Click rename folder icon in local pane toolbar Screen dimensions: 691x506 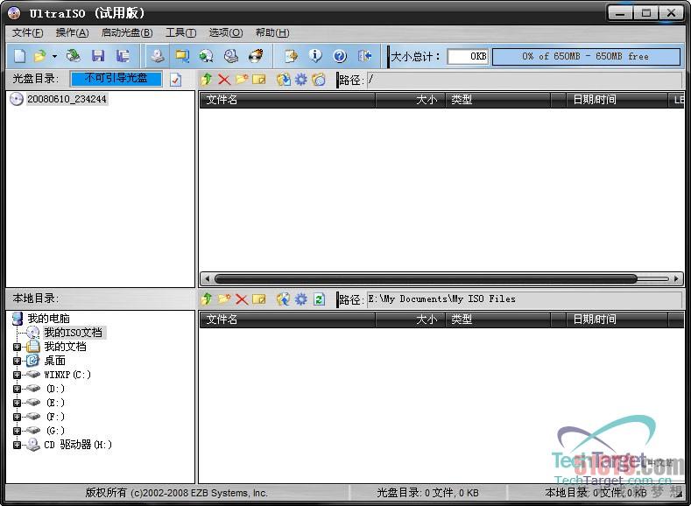click(259, 299)
